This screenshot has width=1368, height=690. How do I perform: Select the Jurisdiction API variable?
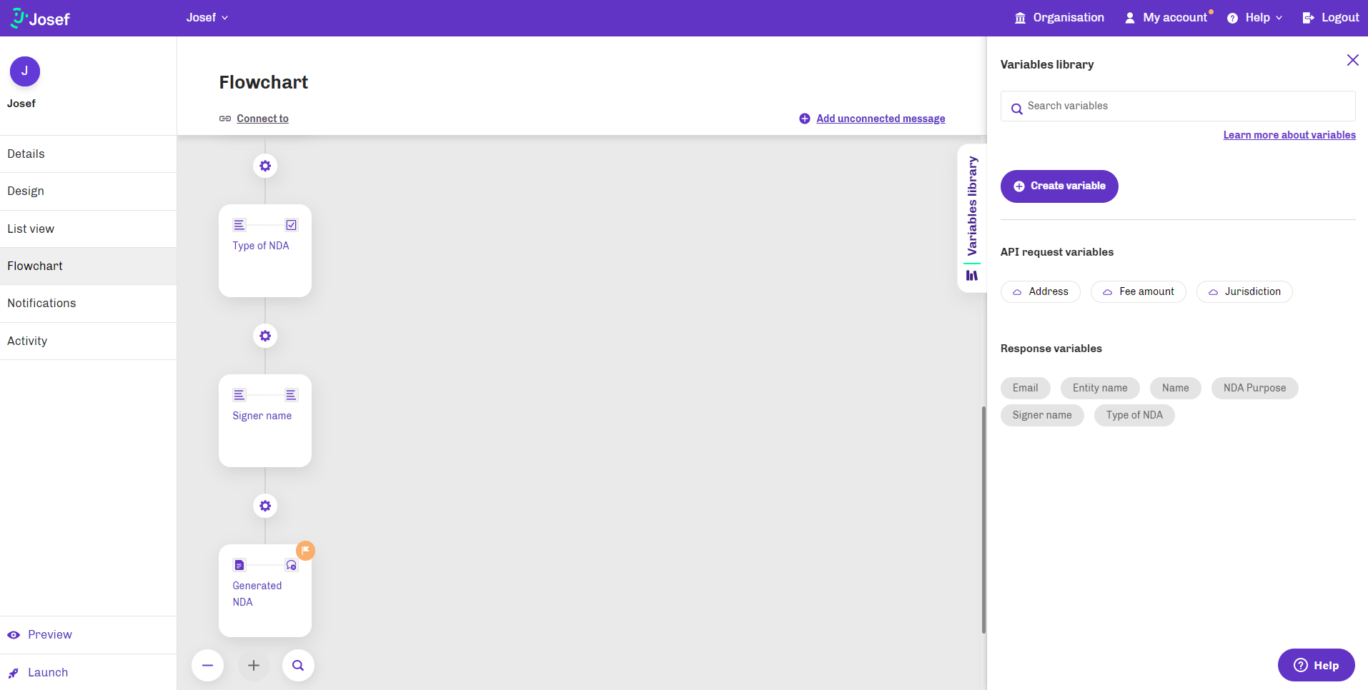[1244, 291]
